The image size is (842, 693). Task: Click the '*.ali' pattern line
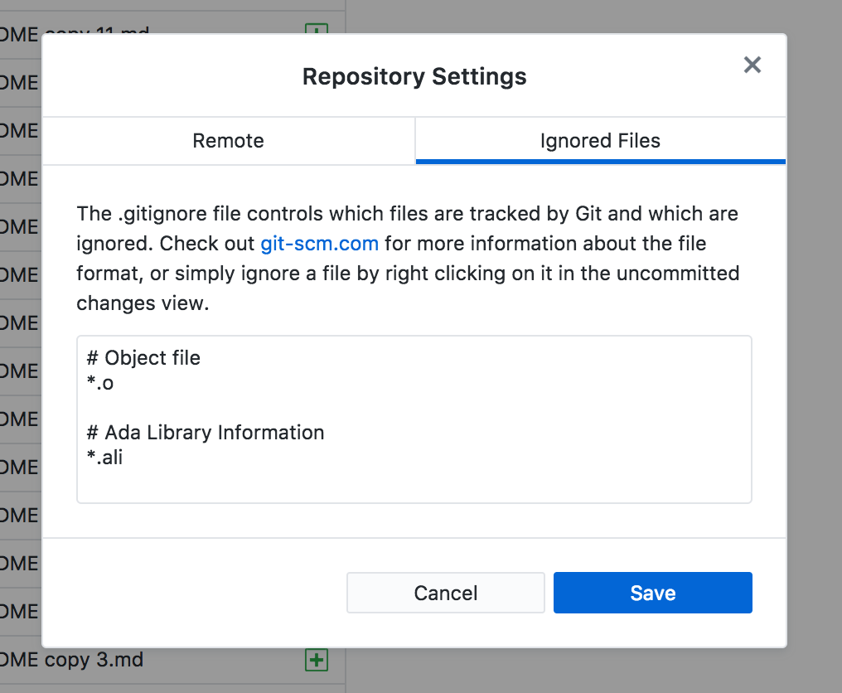104,457
